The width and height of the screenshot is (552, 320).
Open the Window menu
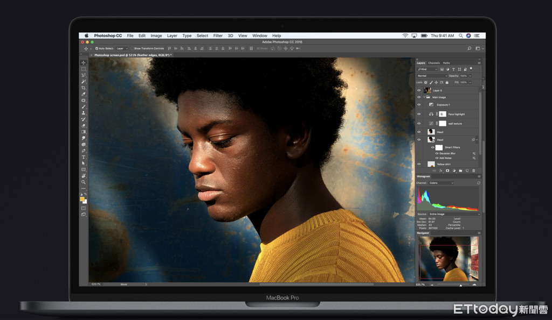click(260, 35)
